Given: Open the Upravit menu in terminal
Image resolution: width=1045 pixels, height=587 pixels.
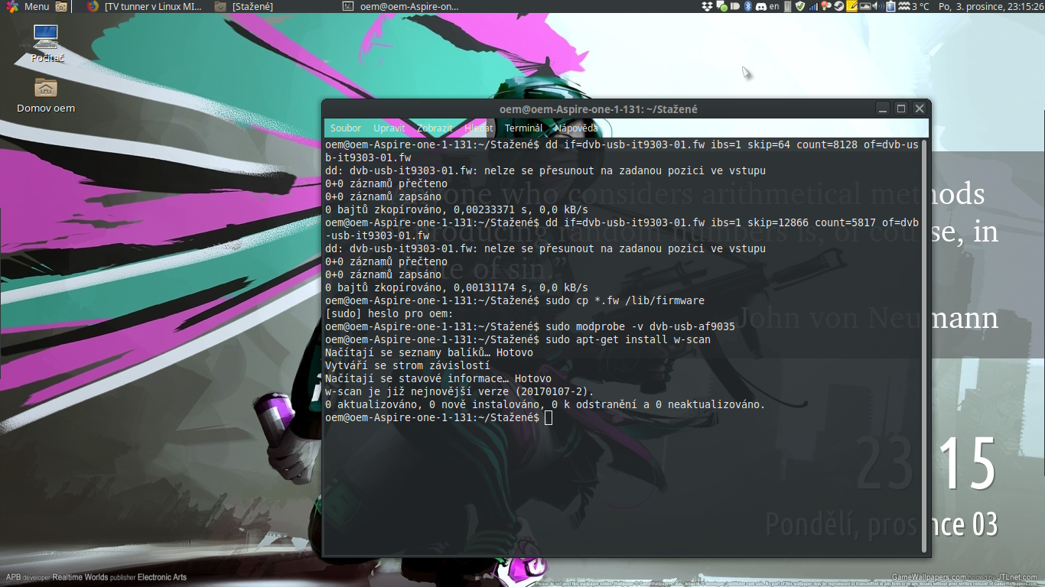Looking at the screenshot, I should (x=389, y=128).
